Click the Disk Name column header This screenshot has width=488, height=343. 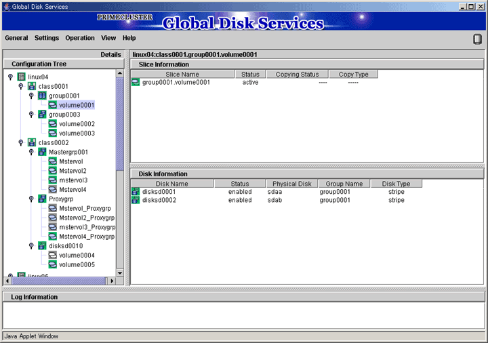tap(172, 184)
